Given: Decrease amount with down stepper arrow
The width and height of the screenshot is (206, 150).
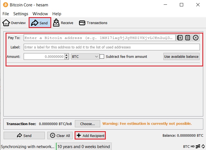Looking at the screenshot, I should pos(67,58).
